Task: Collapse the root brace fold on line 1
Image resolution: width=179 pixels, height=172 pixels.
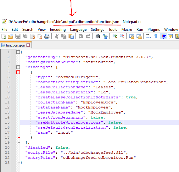Action: (18, 52)
